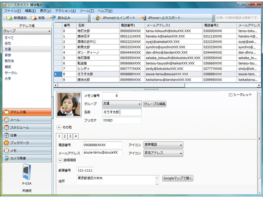The width and height of the screenshot is (263, 197).
Task: Open the ツール(T) menu
Action: click(87, 11)
